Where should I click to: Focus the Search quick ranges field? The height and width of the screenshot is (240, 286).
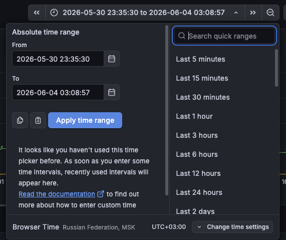(224, 36)
